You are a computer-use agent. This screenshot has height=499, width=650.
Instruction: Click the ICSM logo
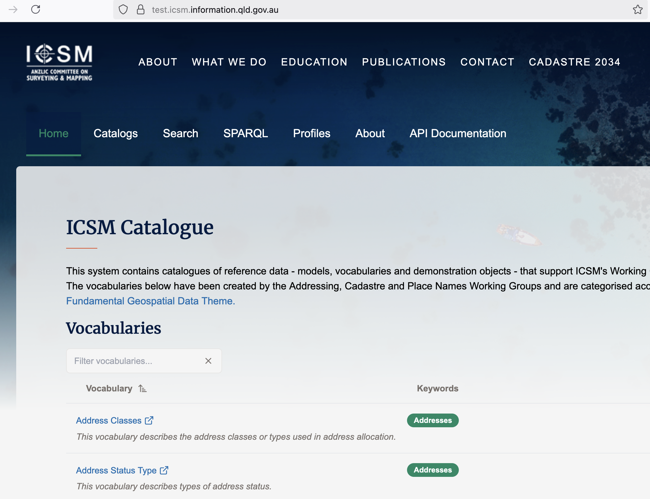[59, 62]
